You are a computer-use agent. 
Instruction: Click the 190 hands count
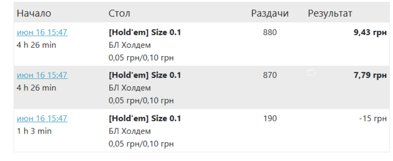pyautogui.click(x=270, y=118)
